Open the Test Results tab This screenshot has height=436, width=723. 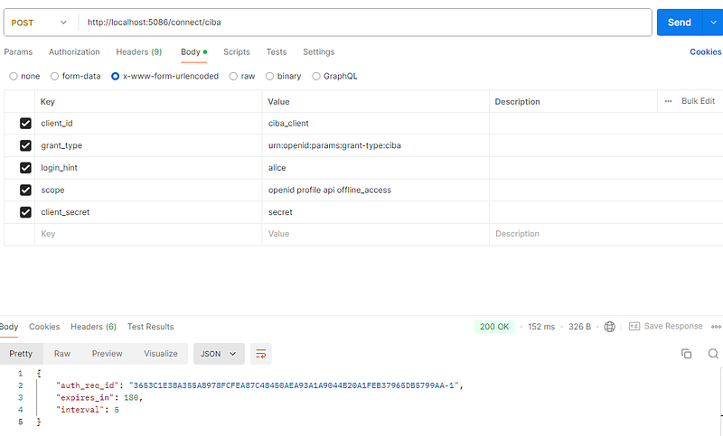click(x=150, y=327)
